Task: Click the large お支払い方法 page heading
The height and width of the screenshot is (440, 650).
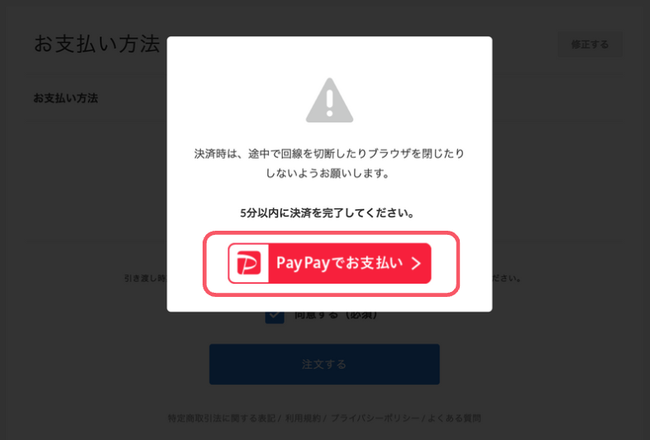Action: coord(97,44)
